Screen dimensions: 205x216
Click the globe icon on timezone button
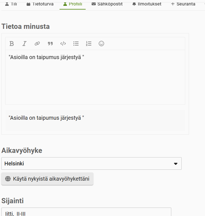8,179
